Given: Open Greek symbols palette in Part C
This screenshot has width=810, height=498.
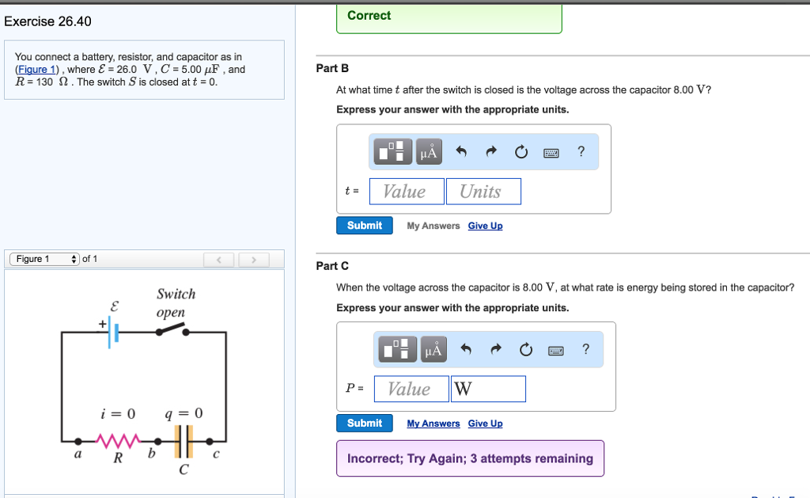Looking at the screenshot, I should 432,350.
